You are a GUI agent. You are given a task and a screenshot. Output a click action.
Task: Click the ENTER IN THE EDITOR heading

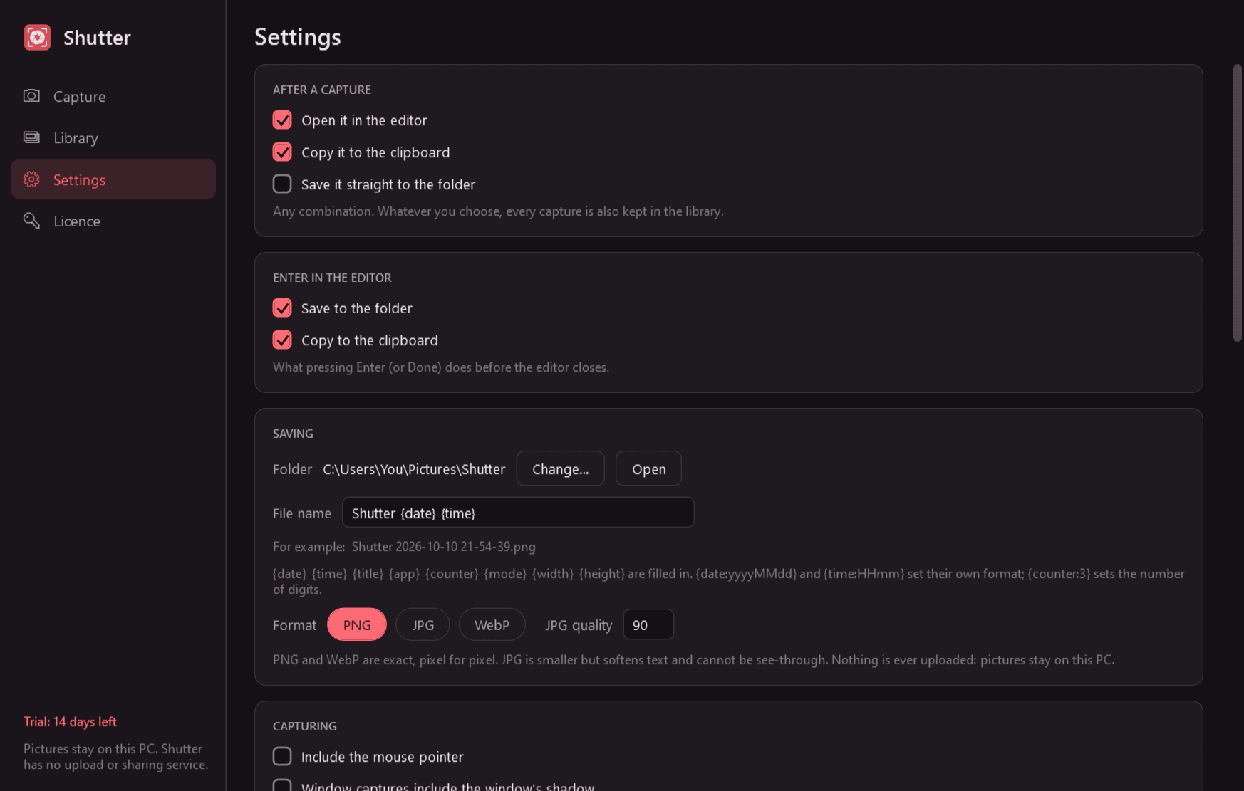332,278
